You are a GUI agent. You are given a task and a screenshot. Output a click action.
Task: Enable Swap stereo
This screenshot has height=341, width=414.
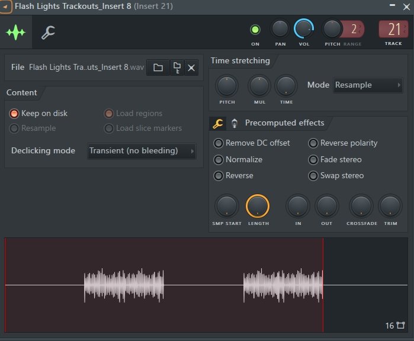pyautogui.click(x=336, y=176)
